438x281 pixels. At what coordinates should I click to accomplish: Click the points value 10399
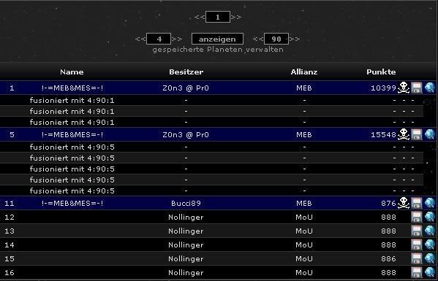[383, 88]
